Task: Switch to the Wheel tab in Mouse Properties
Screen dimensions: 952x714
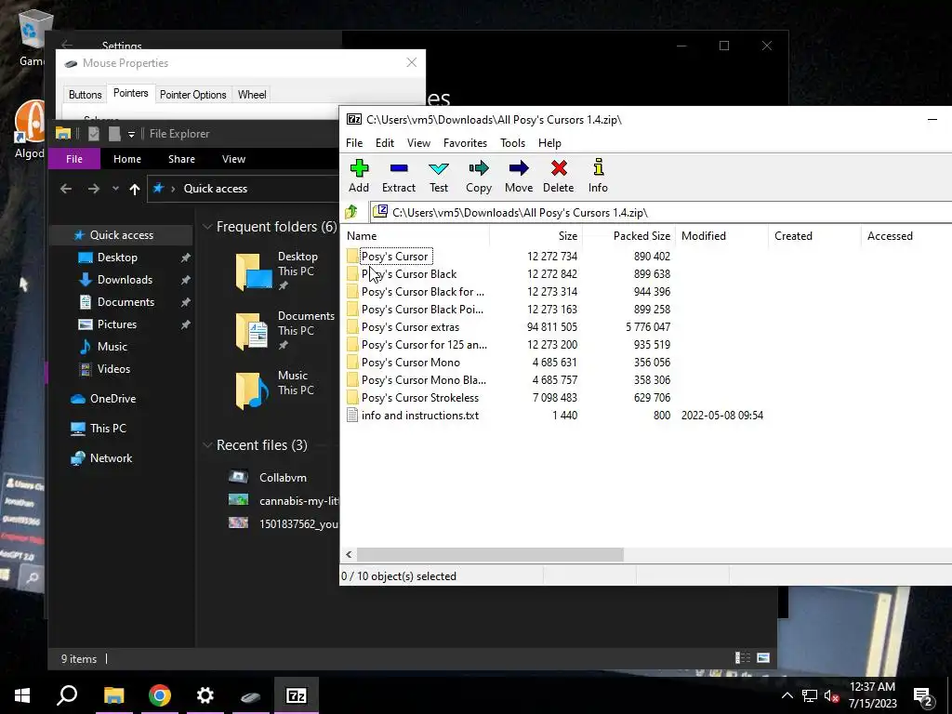Action: click(252, 95)
